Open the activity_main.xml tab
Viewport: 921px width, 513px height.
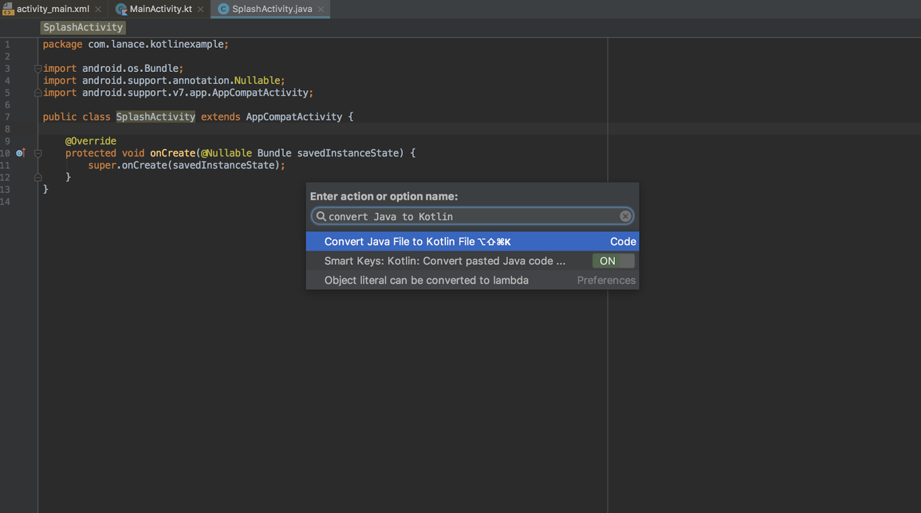point(52,9)
